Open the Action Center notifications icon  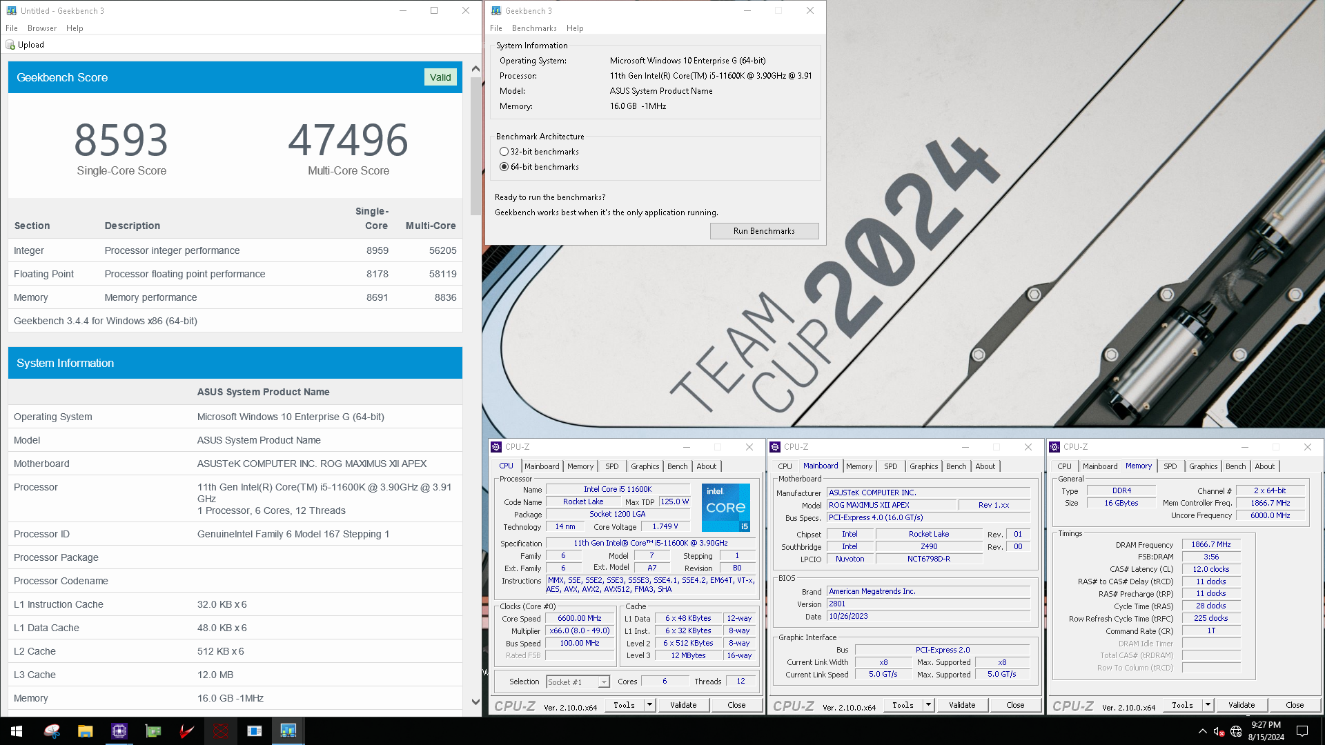tap(1302, 731)
